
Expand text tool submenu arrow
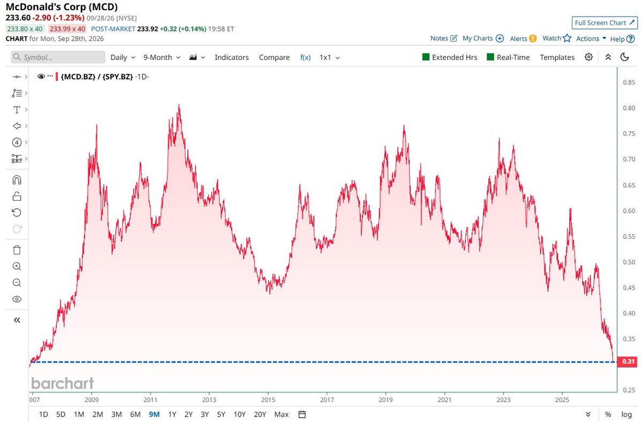coord(26,110)
